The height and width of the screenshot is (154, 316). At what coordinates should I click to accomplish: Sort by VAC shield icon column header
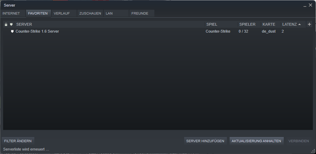pos(11,24)
